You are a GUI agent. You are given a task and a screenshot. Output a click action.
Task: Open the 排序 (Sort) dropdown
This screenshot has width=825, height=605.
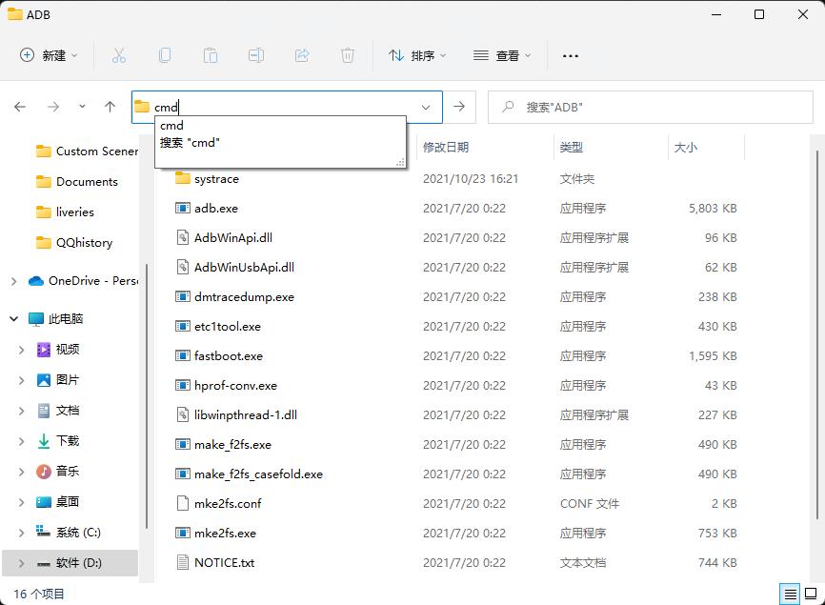coord(417,55)
